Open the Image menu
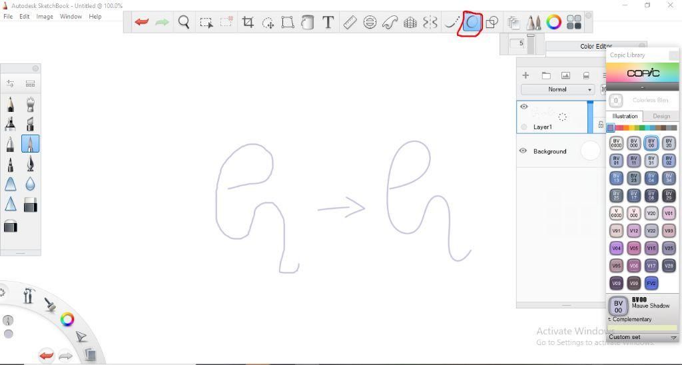This screenshot has width=682, height=365. tap(45, 17)
